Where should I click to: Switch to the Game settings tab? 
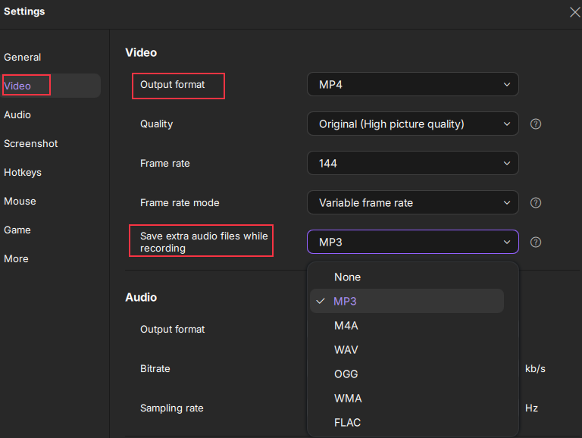coord(17,230)
